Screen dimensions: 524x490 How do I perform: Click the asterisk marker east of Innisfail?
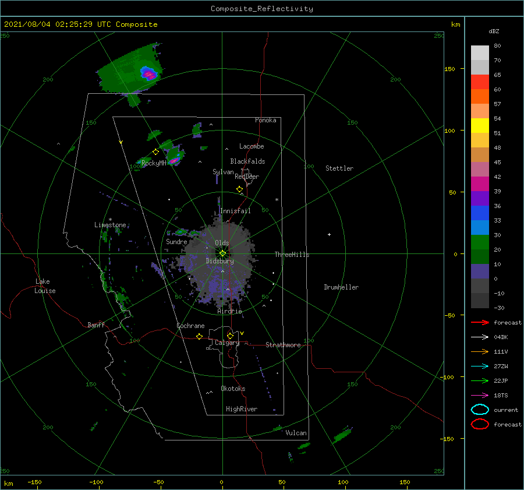click(x=277, y=200)
